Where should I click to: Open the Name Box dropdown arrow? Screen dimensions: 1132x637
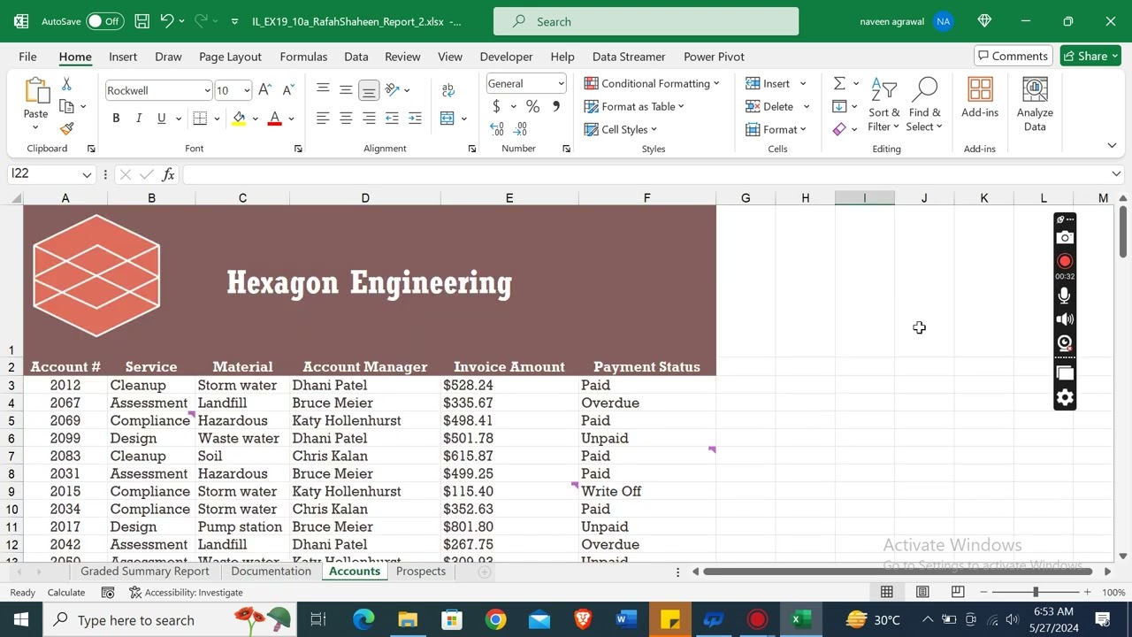tap(87, 174)
